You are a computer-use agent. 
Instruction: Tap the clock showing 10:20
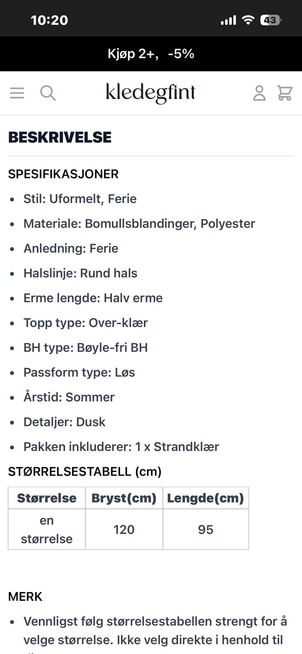click(x=49, y=20)
